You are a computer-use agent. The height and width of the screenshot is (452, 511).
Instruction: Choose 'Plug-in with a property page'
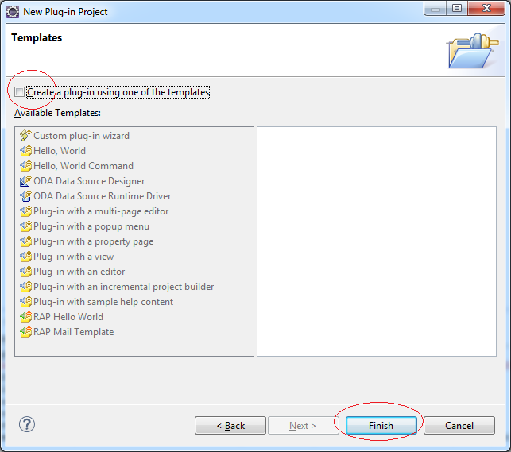pos(94,241)
